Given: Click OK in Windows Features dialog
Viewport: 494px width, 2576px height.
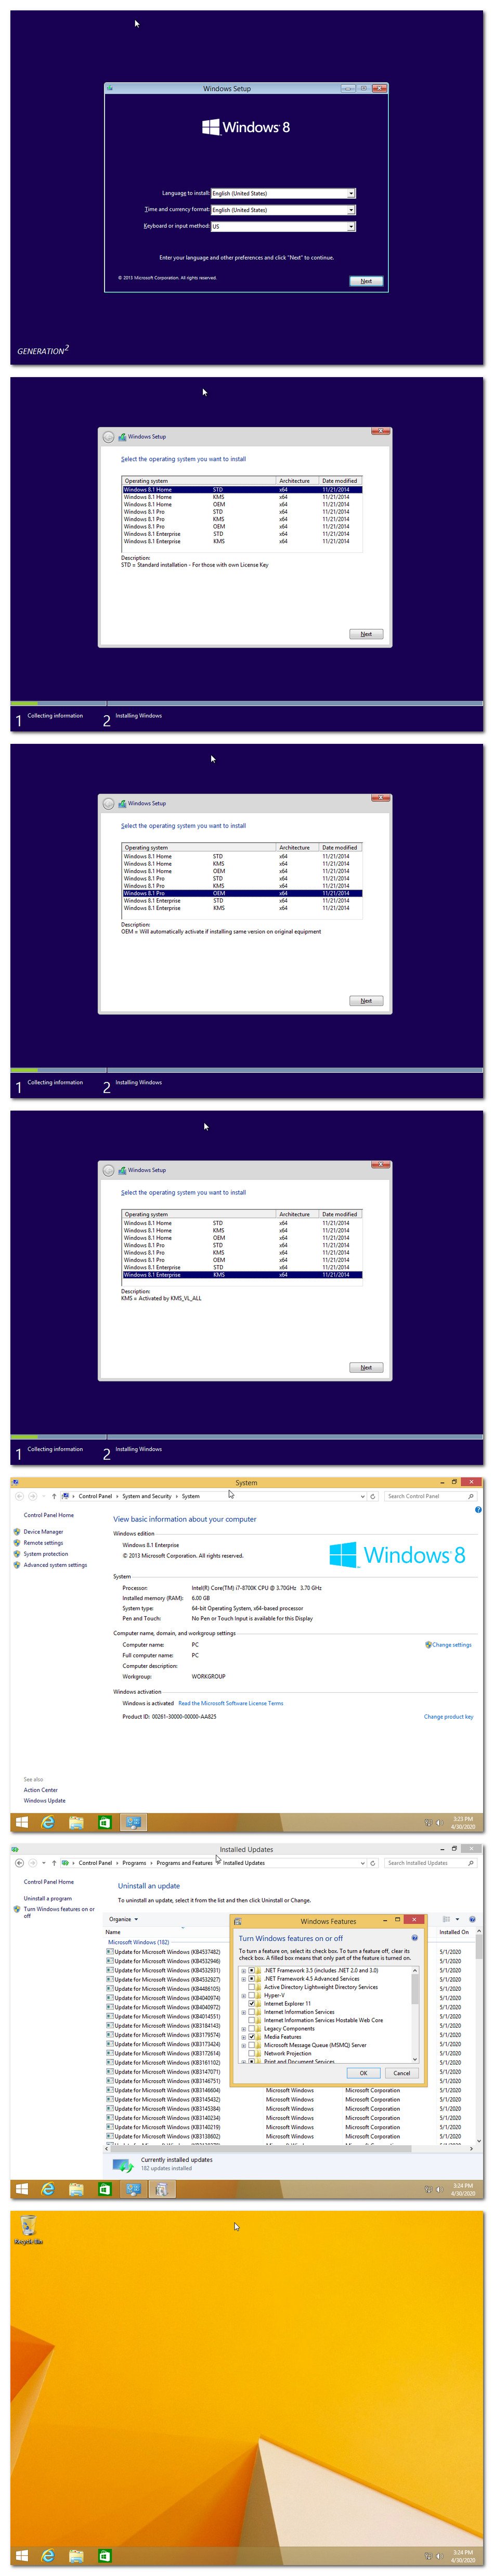Looking at the screenshot, I should (363, 2073).
